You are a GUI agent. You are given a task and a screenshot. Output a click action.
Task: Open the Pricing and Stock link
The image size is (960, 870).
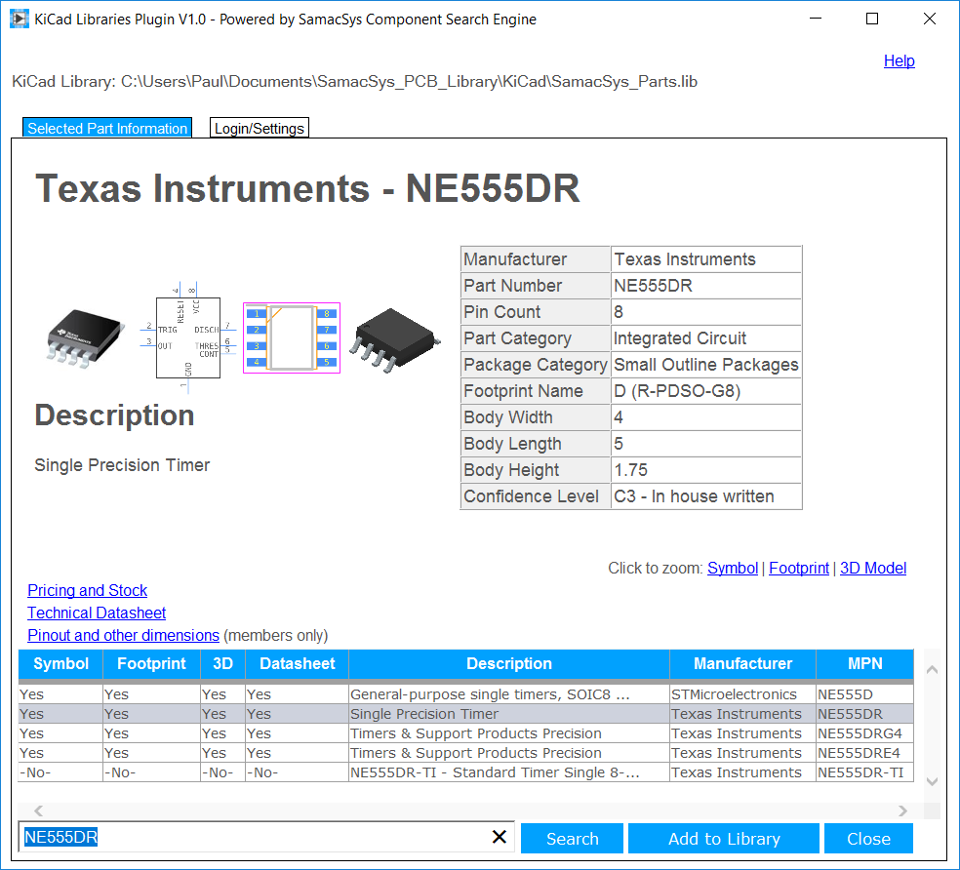[88, 590]
